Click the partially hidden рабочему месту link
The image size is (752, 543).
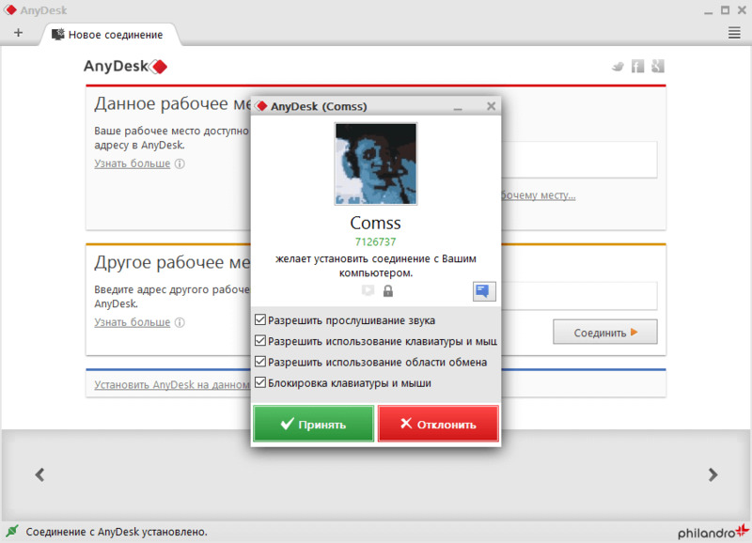pyautogui.click(x=538, y=195)
